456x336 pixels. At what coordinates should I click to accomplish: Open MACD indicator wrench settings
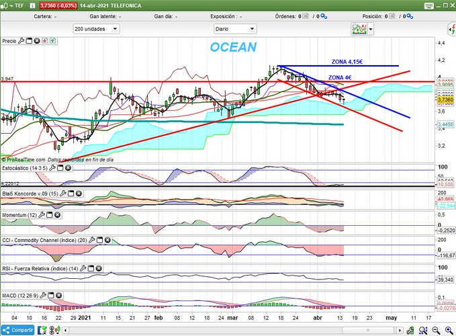click(43, 295)
